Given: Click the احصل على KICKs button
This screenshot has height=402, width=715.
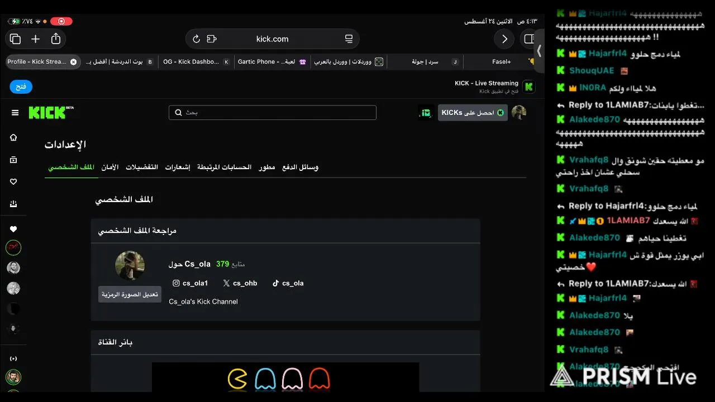Looking at the screenshot, I should [473, 113].
